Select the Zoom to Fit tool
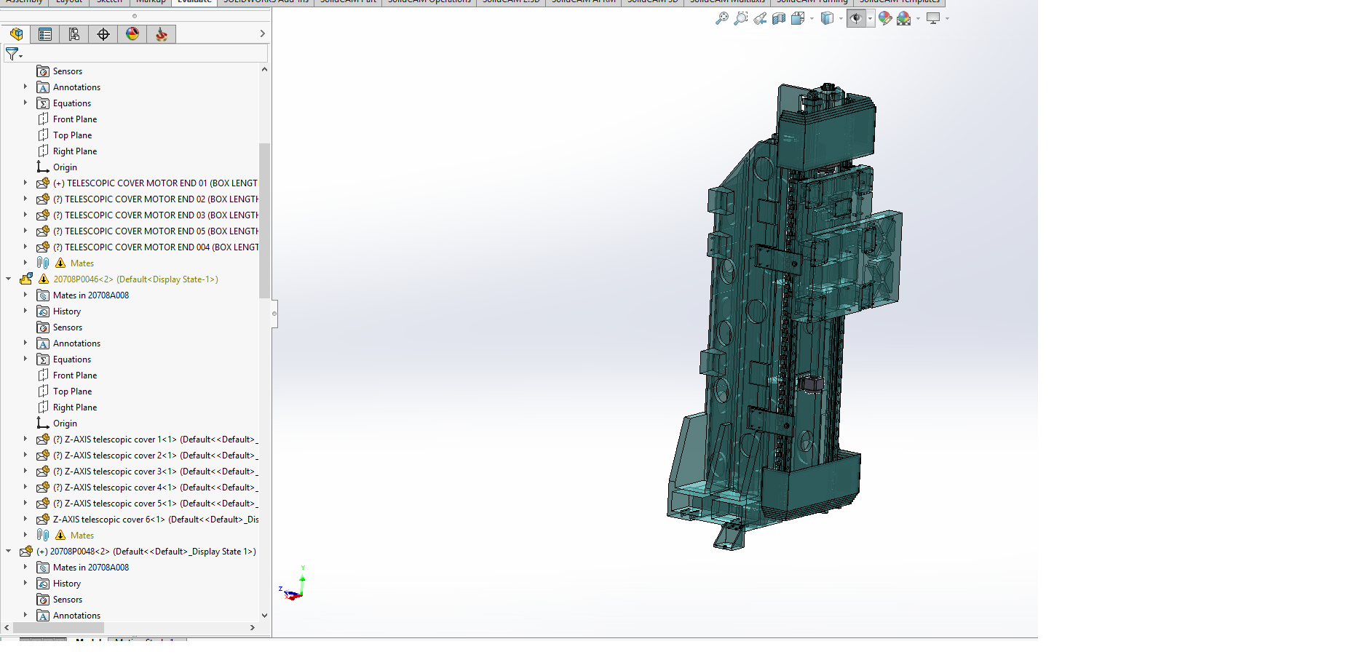Image resolution: width=1367 pixels, height=668 pixels. tap(722, 18)
